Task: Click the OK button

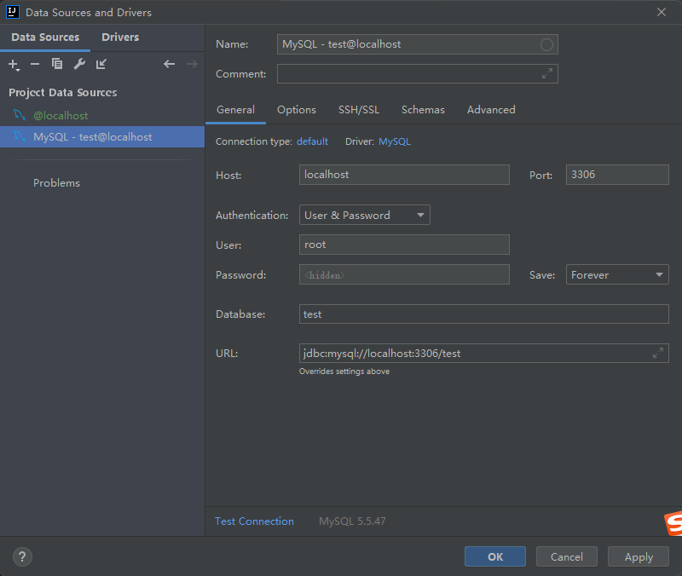Action: pos(495,556)
